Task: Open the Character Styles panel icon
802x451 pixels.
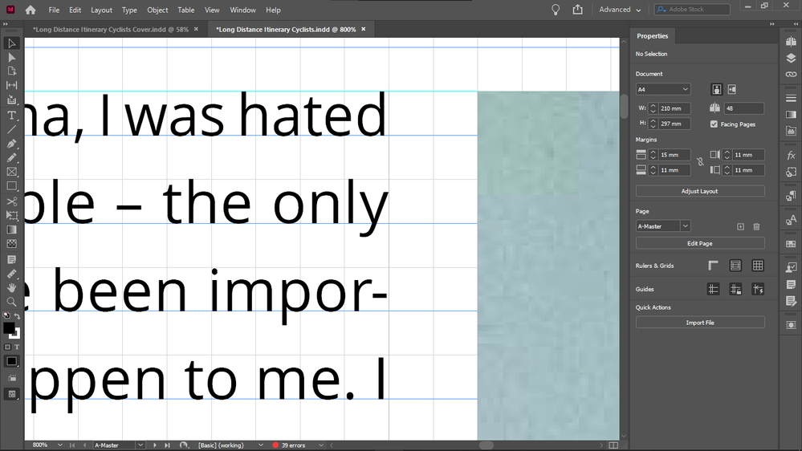Action: pyautogui.click(x=791, y=221)
